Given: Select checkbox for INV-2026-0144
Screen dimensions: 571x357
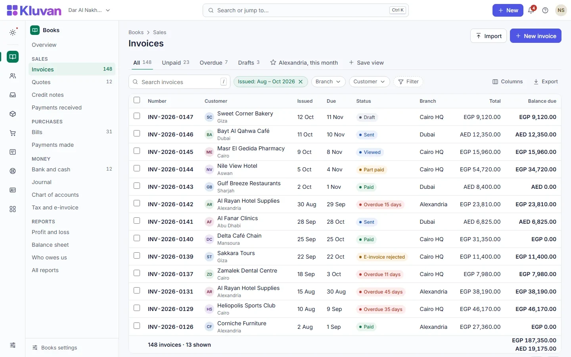Looking at the screenshot, I should [137, 168].
